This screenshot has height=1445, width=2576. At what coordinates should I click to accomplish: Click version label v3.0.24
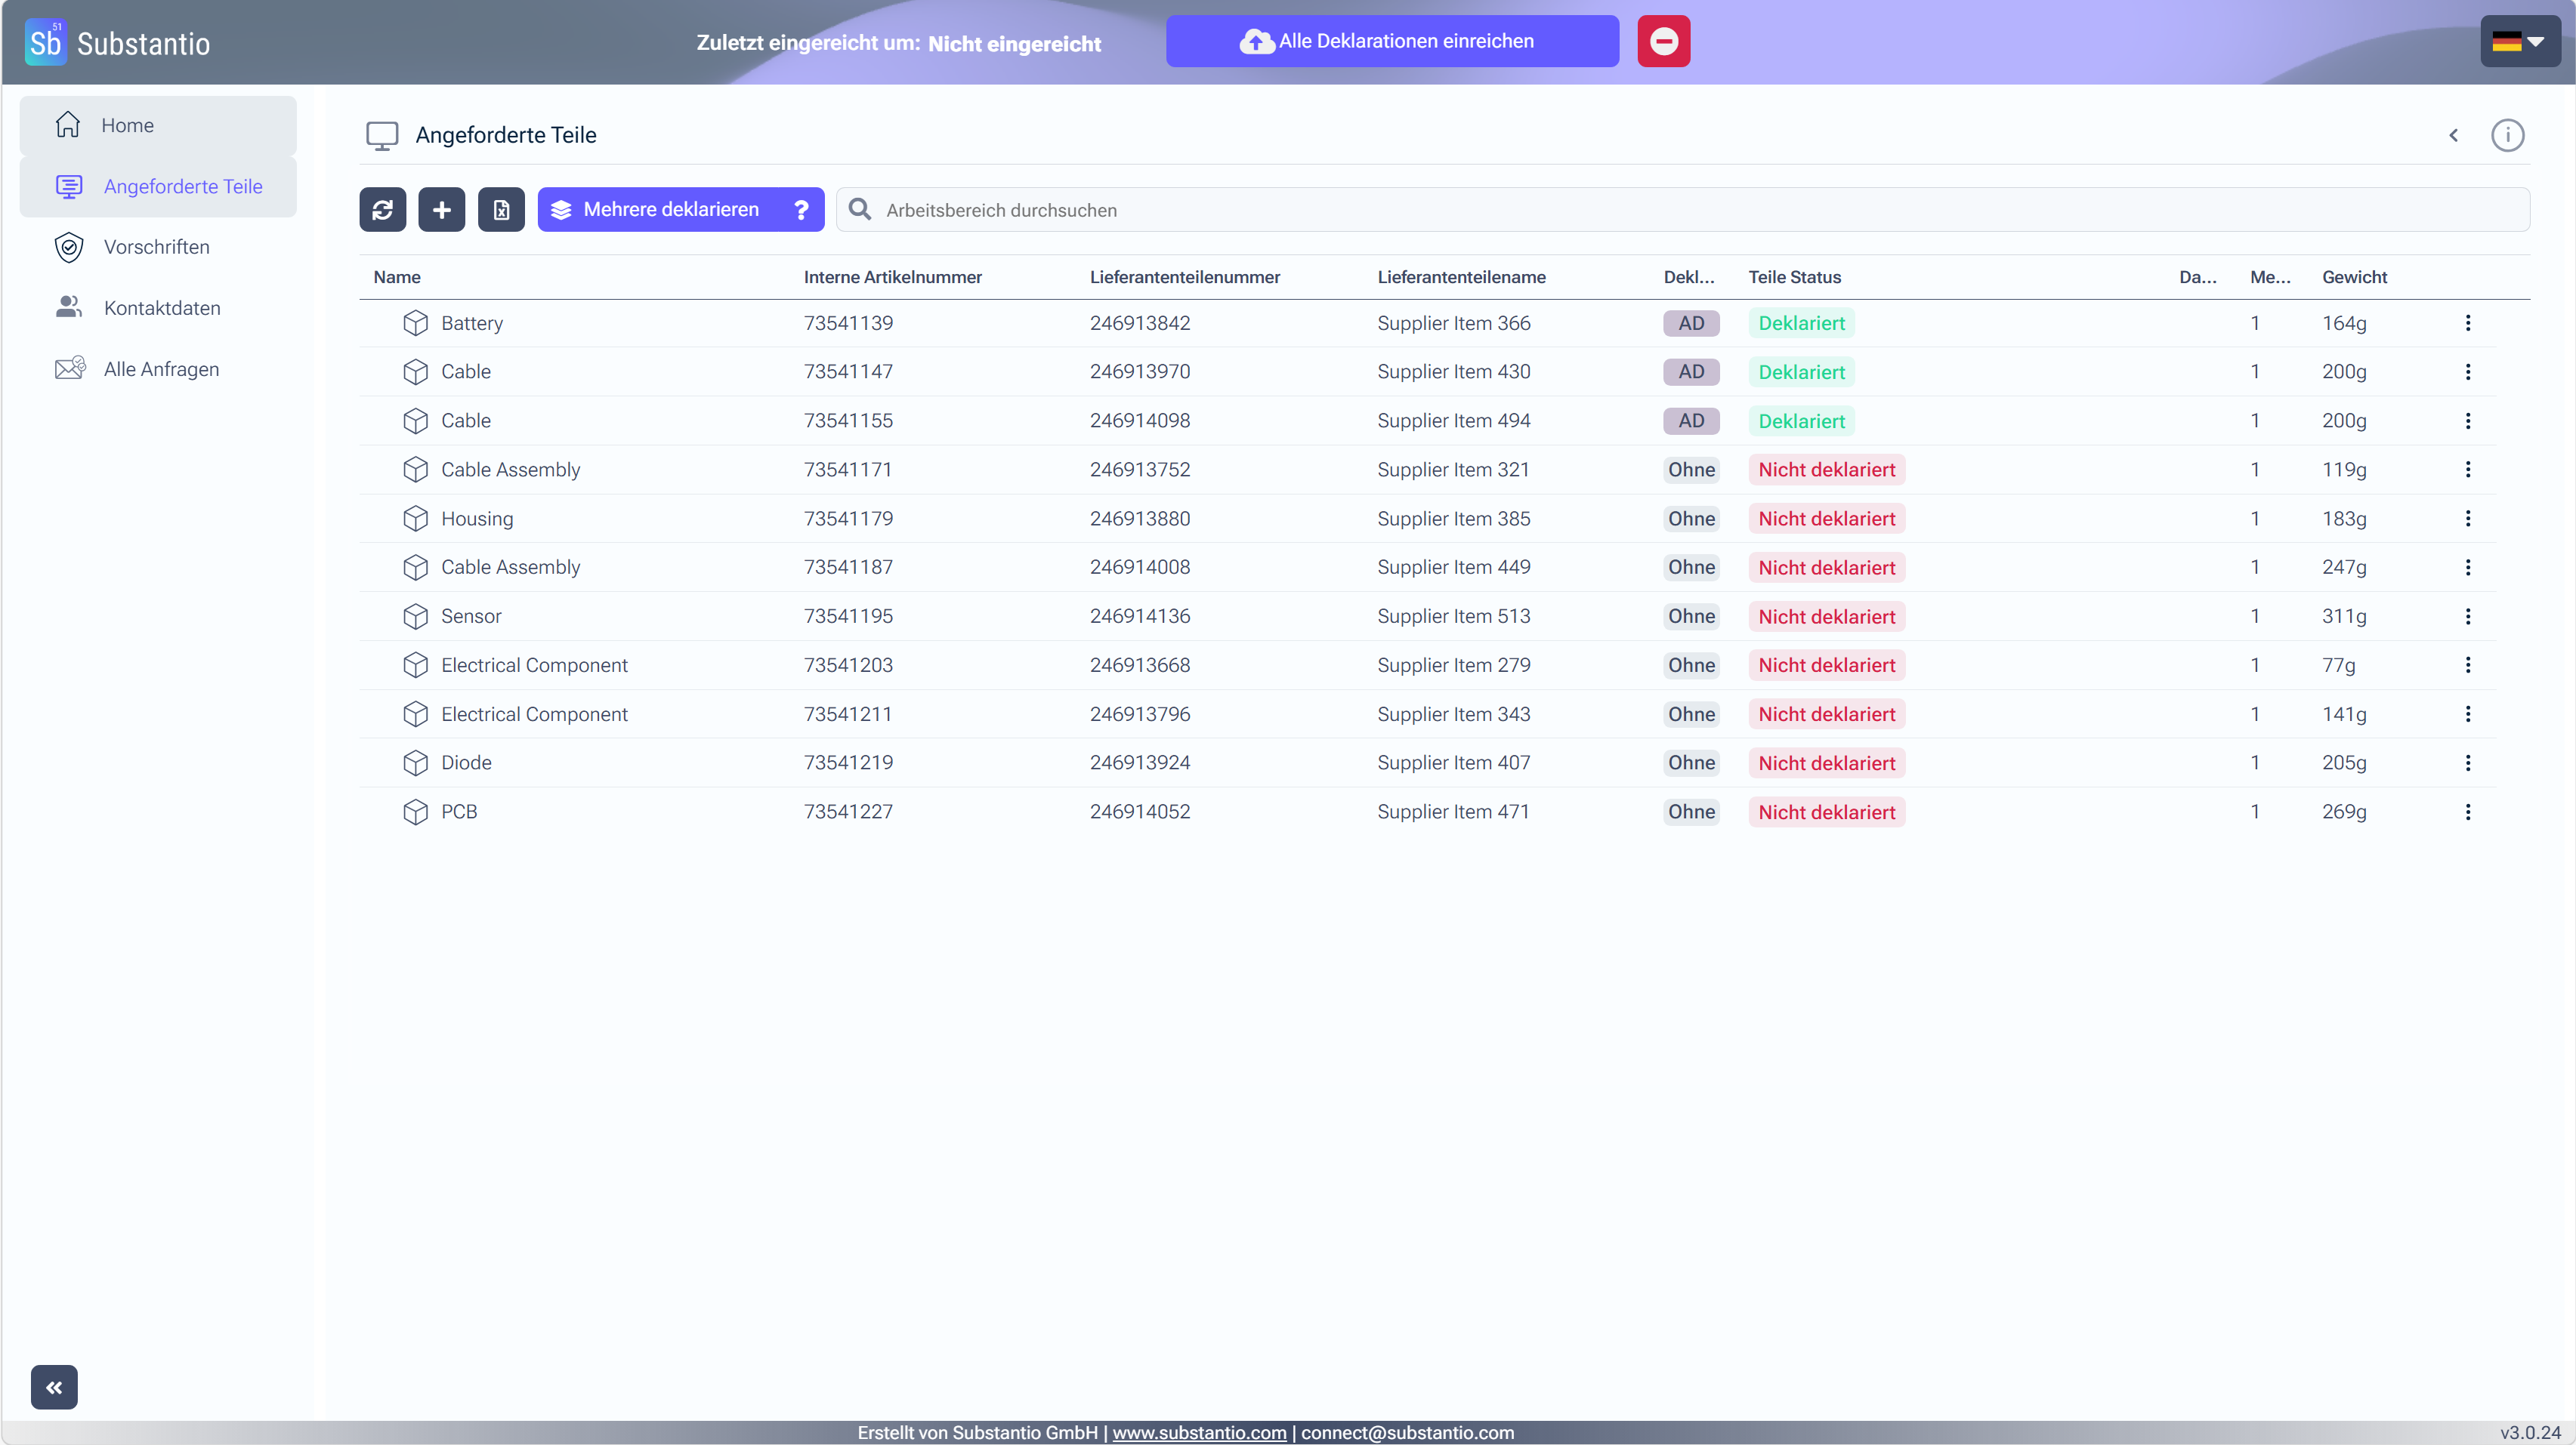[2530, 1432]
